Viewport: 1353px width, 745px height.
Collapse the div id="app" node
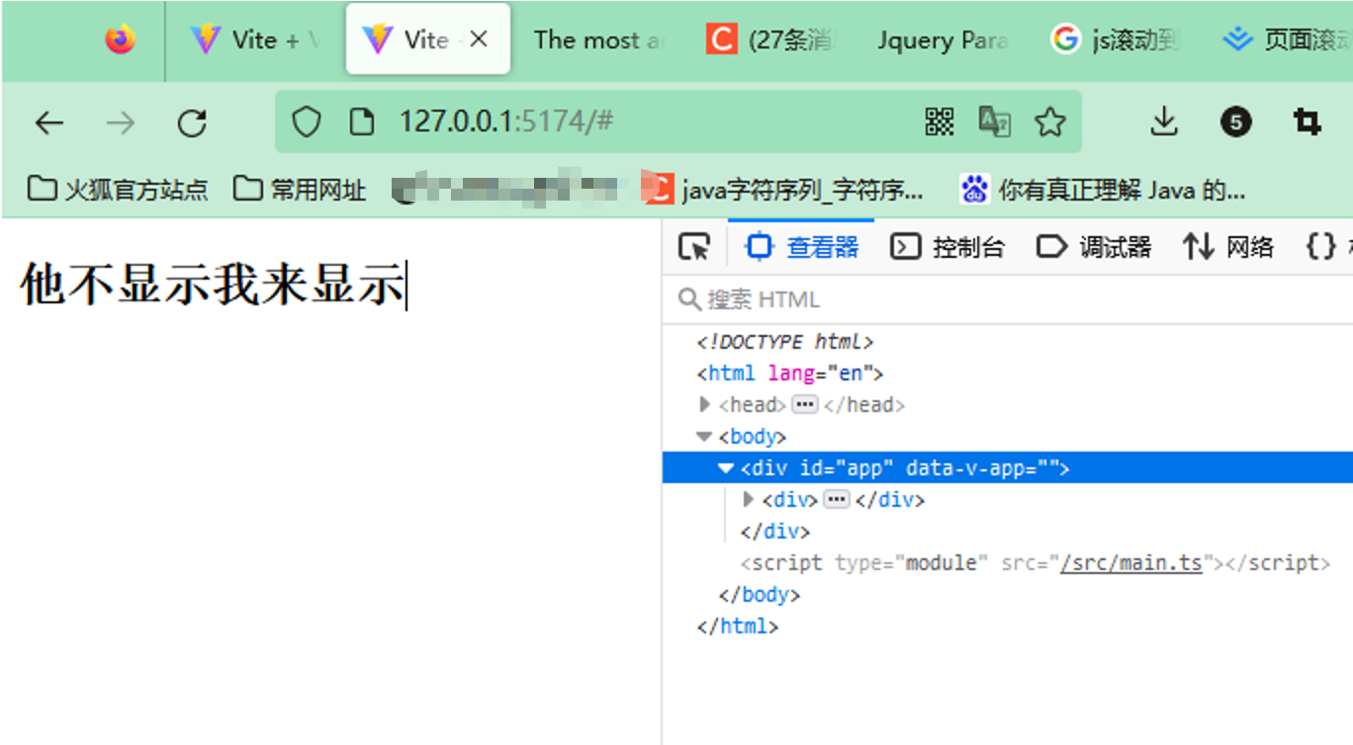[x=726, y=468]
